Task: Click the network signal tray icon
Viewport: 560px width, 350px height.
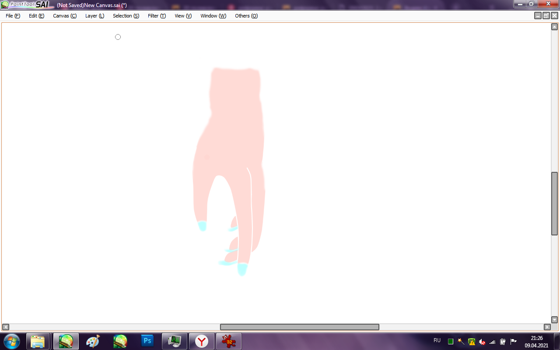Action: tap(492, 342)
